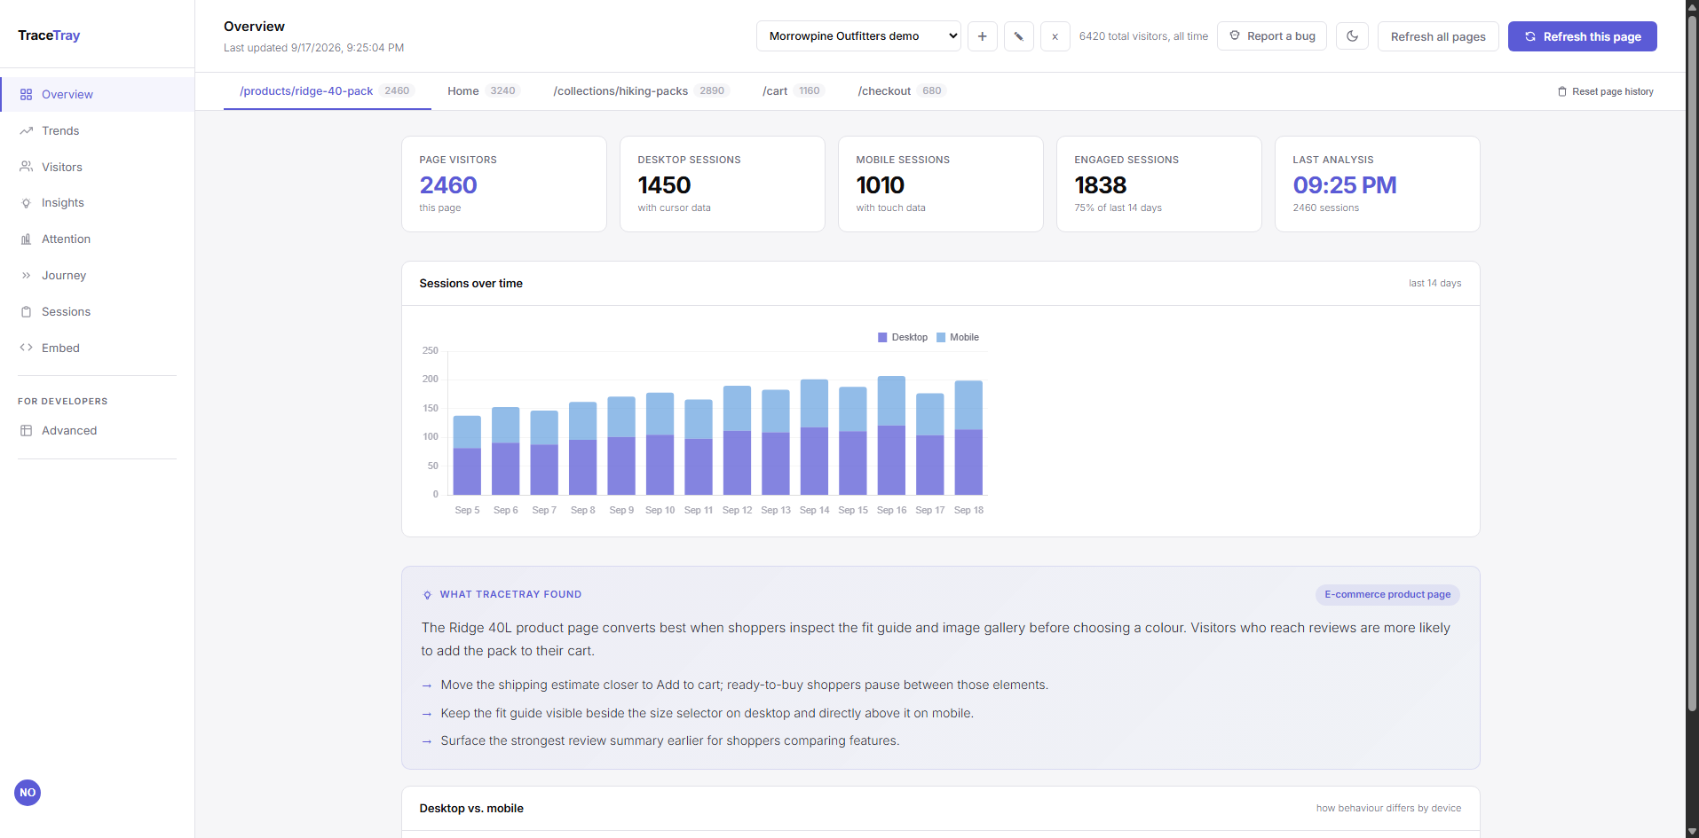Click Reset page history link
Image resolution: width=1699 pixels, height=838 pixels.
click(1606, 91)
